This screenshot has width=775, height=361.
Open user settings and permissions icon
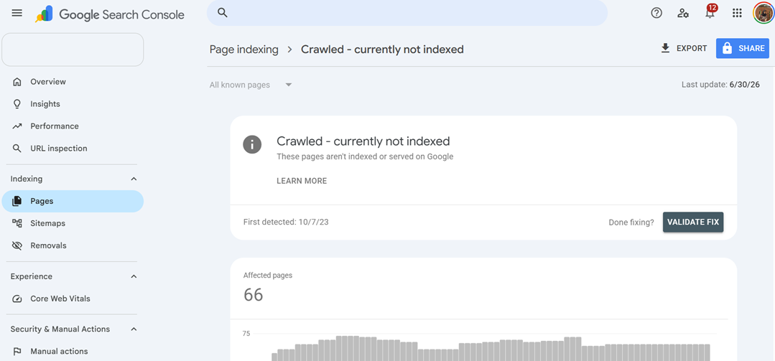point(683,14)
